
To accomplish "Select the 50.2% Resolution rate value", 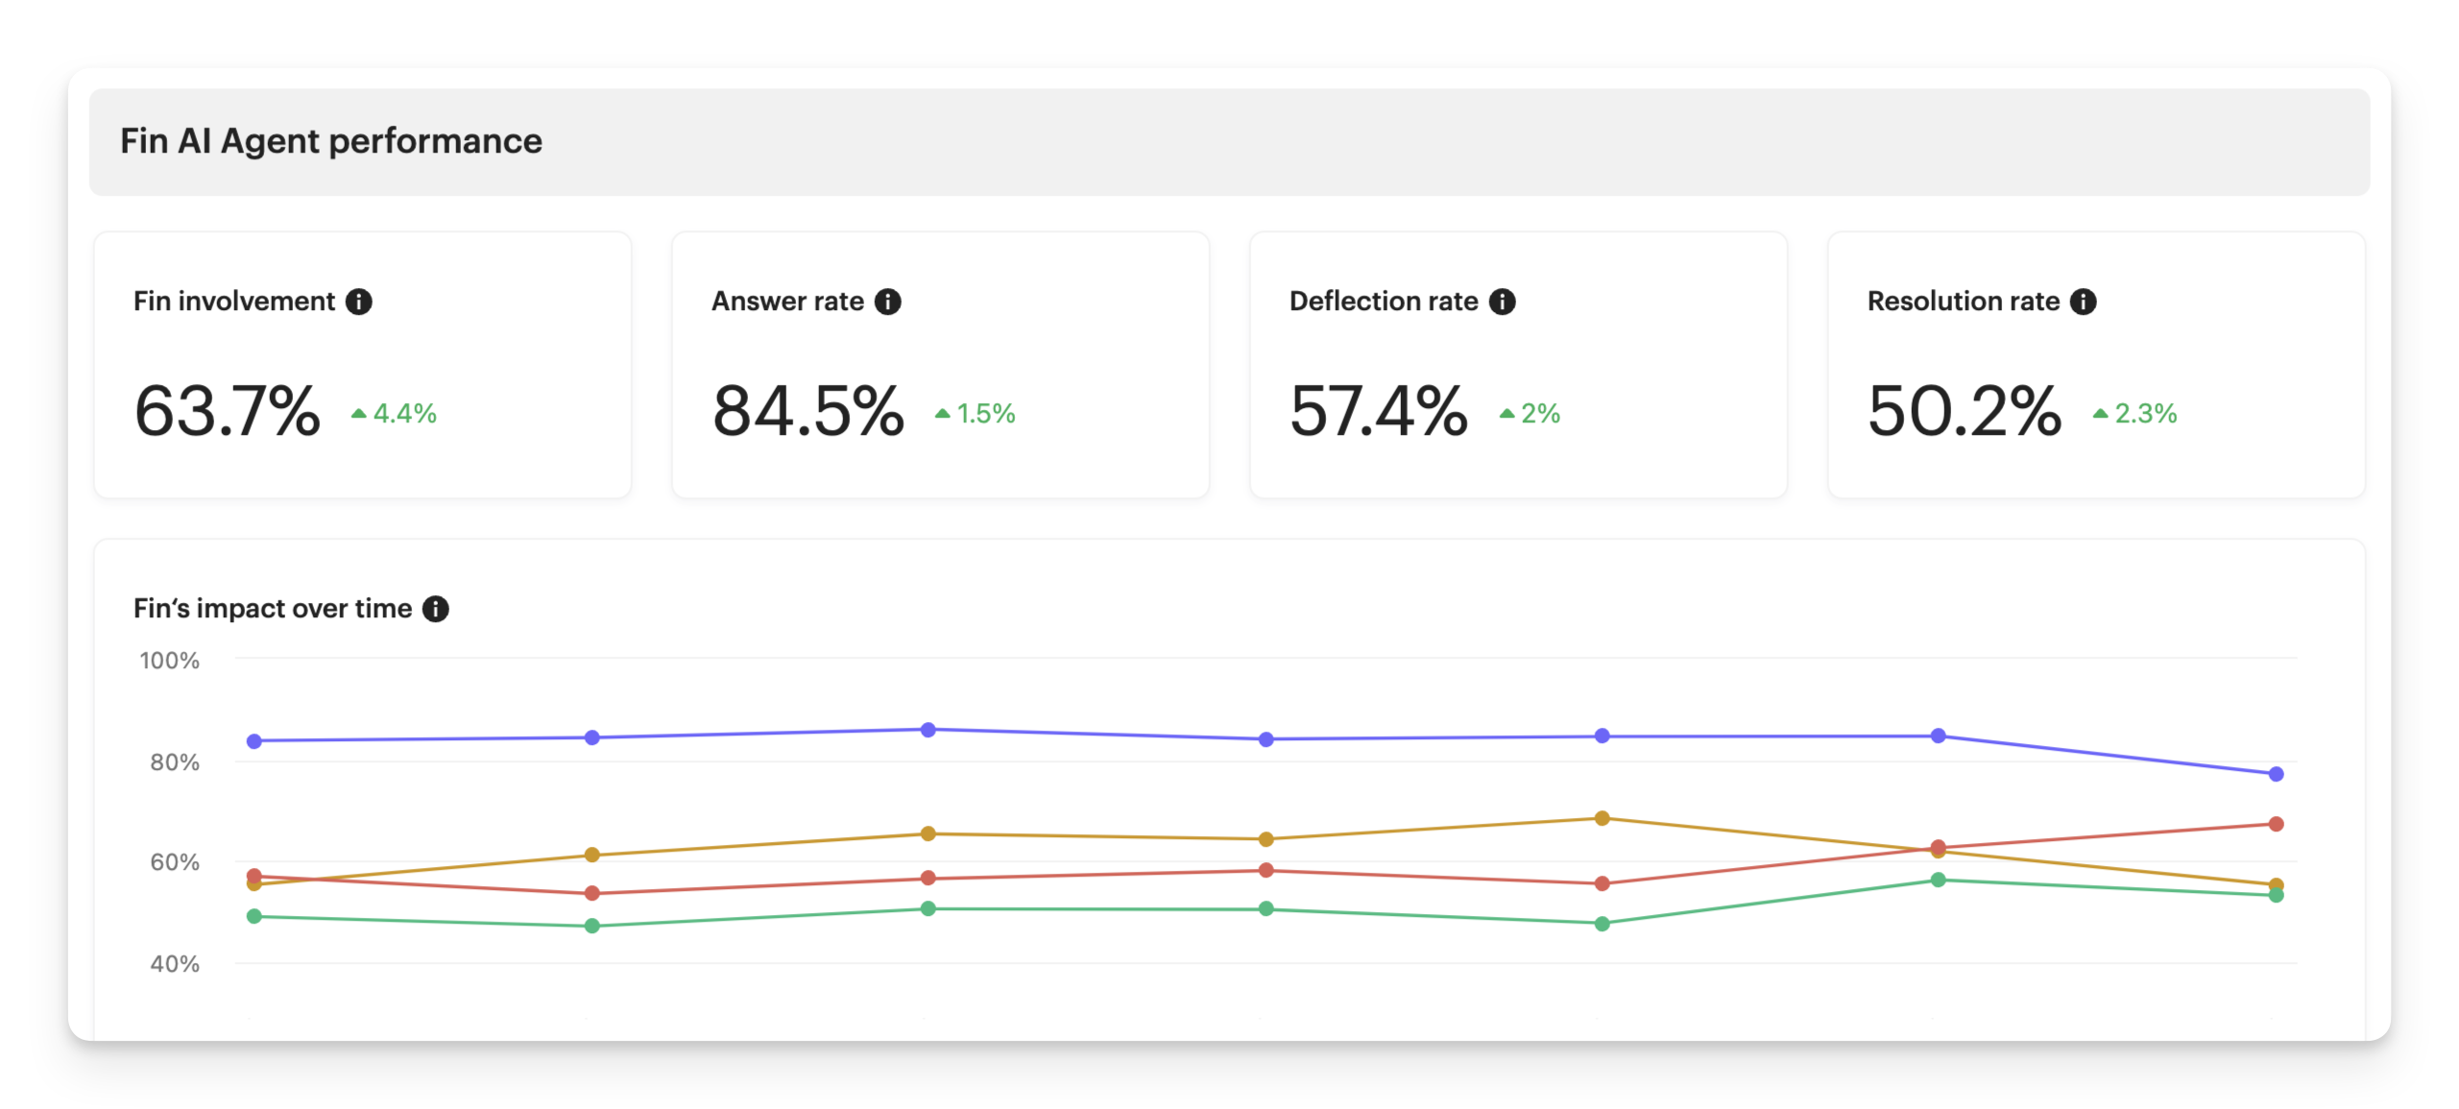I will pyautogui.click(x=1965, y=411).
